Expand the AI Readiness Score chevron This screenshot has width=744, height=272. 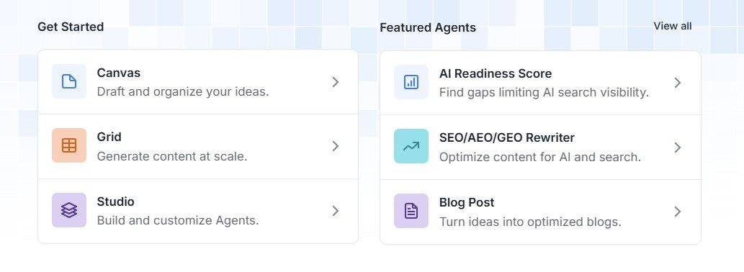pos(678,83)
